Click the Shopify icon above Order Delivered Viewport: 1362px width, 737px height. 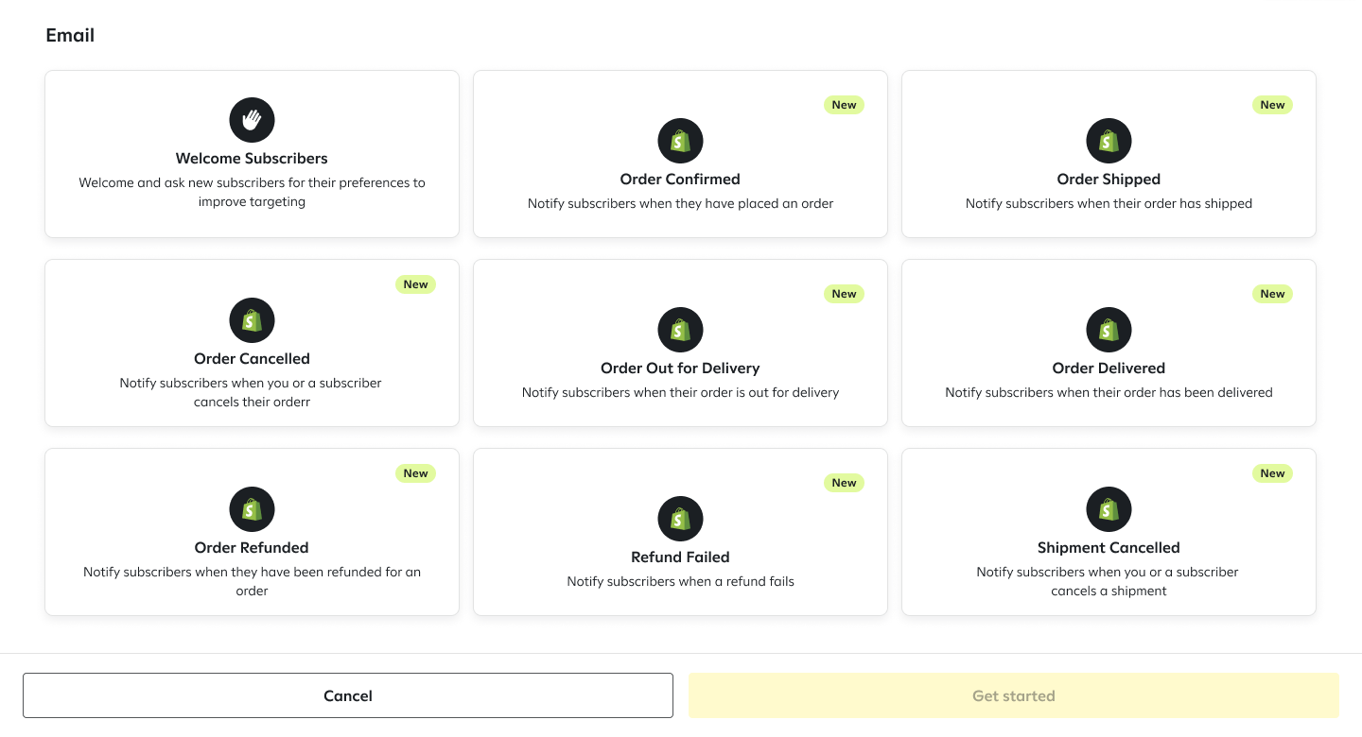[1109, 330]
